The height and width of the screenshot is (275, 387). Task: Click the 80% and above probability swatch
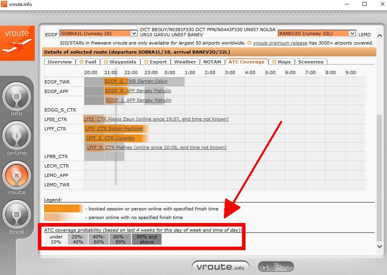click(147, 239)
